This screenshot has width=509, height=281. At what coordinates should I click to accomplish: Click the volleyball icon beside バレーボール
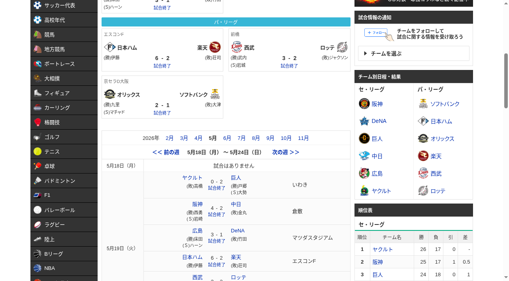point(38,210)
